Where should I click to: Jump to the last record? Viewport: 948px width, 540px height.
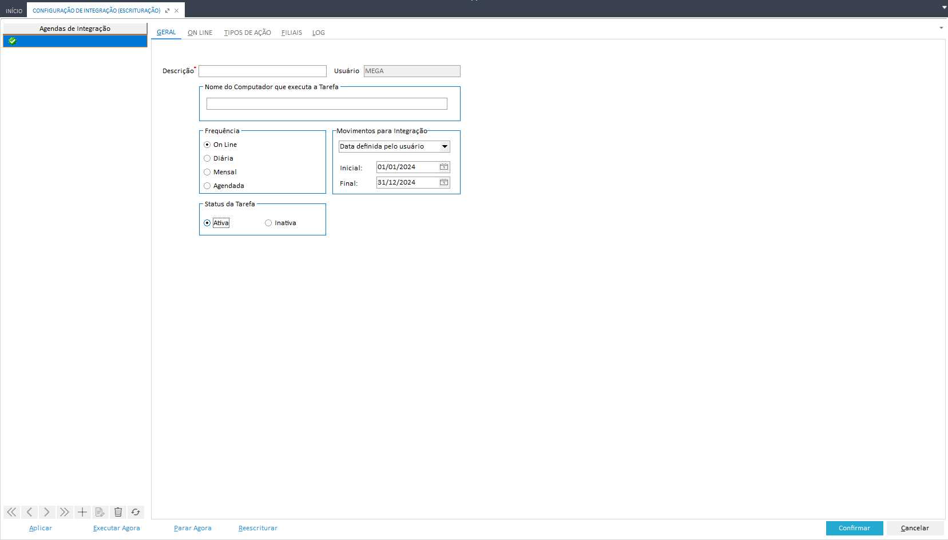65,512
